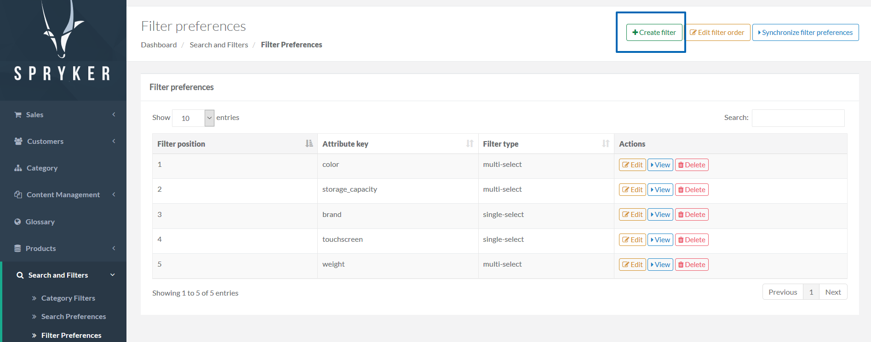Go to the Dashboard breadcrumb link

tap(159, 45)
